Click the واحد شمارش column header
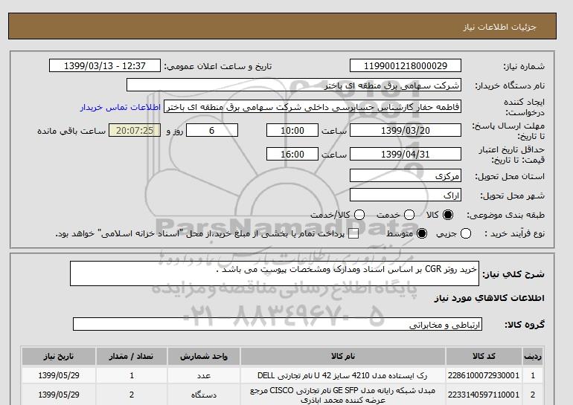Screen dimensions: 573x405 204,356
